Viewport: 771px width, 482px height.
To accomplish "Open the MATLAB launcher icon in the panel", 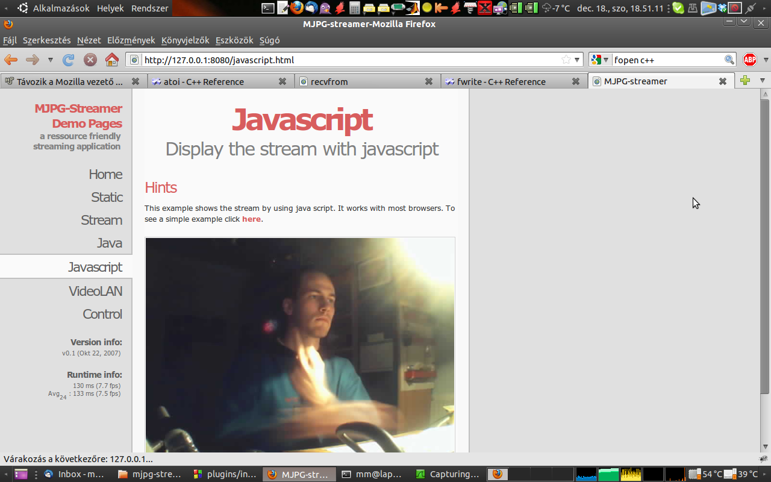I will coord(412,8).
